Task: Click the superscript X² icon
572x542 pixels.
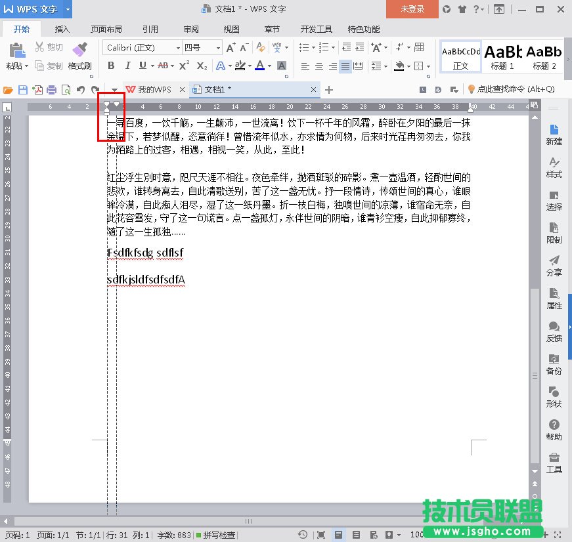Action: (x=184, y=66)
